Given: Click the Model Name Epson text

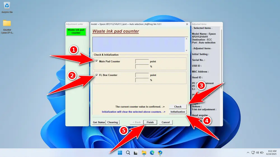Looking at the screenshot, I should (x=204, y=35).
